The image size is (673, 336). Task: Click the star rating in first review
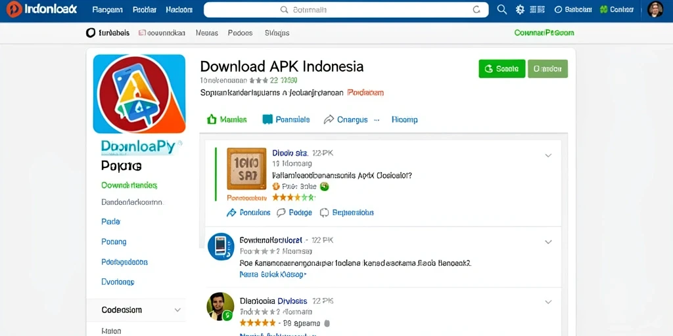[294, 198]
